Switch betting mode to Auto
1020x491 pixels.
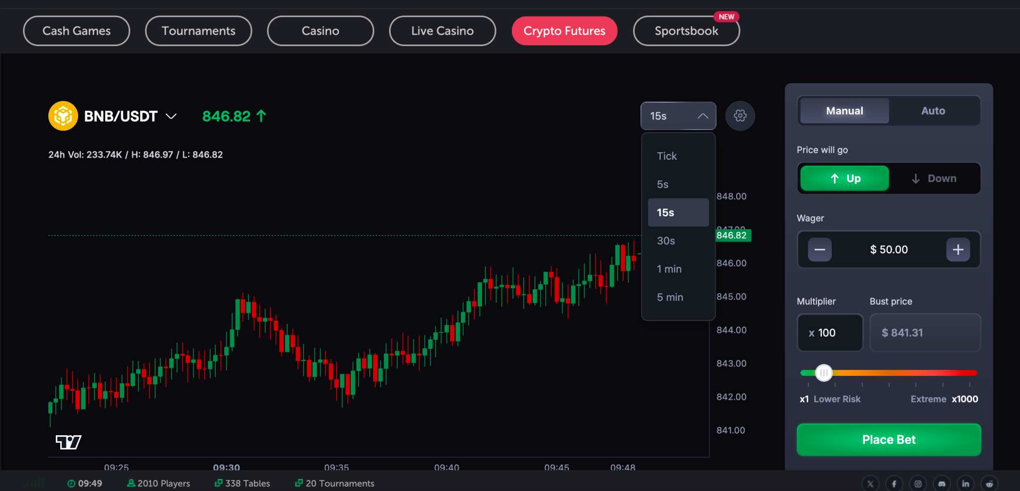933,110
